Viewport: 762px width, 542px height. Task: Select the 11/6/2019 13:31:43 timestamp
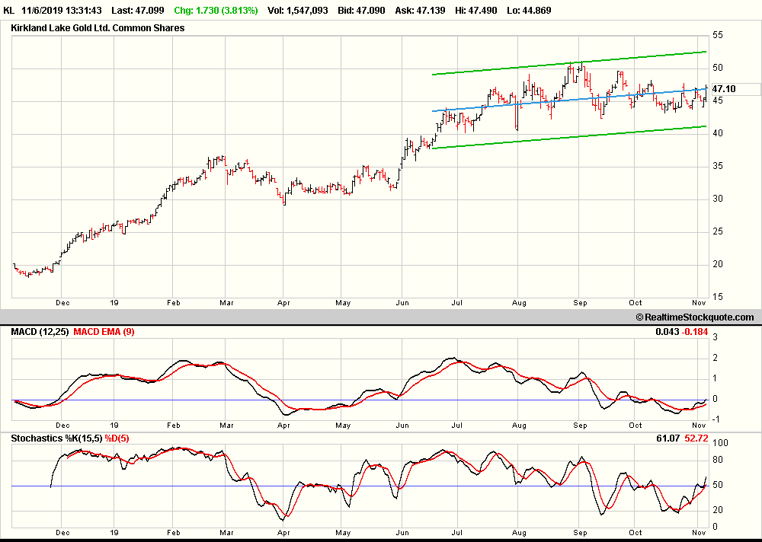(x=62, y=10)
